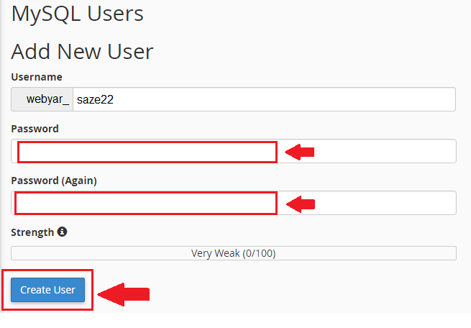This screenshot has width=471, height=328.
Task: Click the Very Weak (0/100) text
Action: tap(233, 253)
